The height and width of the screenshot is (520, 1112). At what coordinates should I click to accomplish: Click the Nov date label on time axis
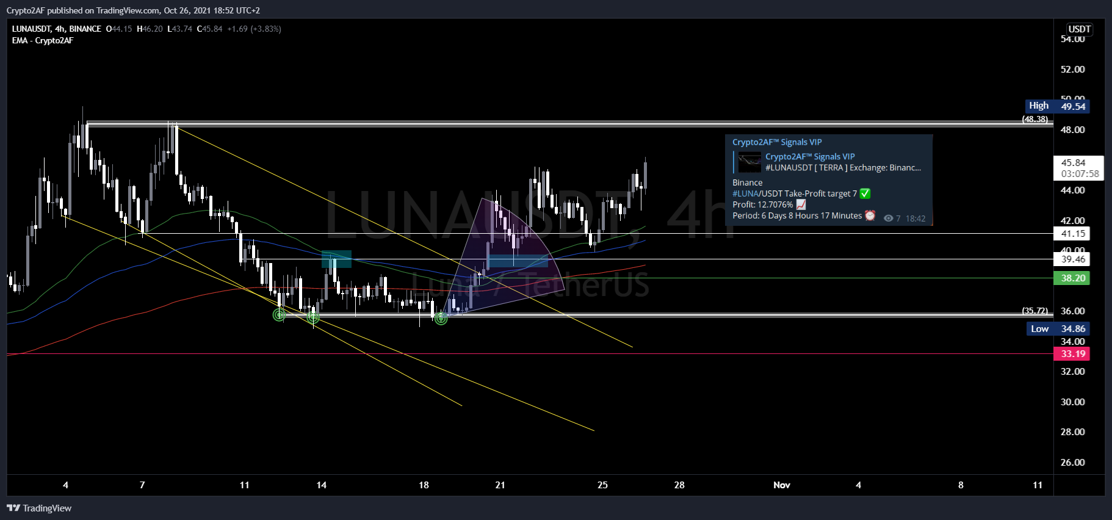782,485
